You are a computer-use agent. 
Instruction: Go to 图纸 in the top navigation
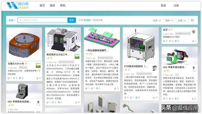pos(52,6)
